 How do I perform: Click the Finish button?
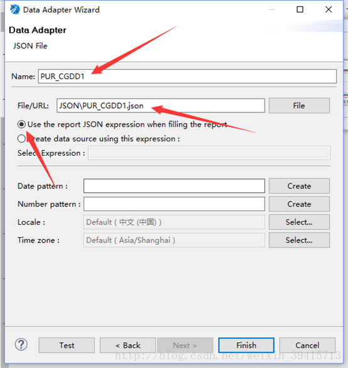coord(246,345)
